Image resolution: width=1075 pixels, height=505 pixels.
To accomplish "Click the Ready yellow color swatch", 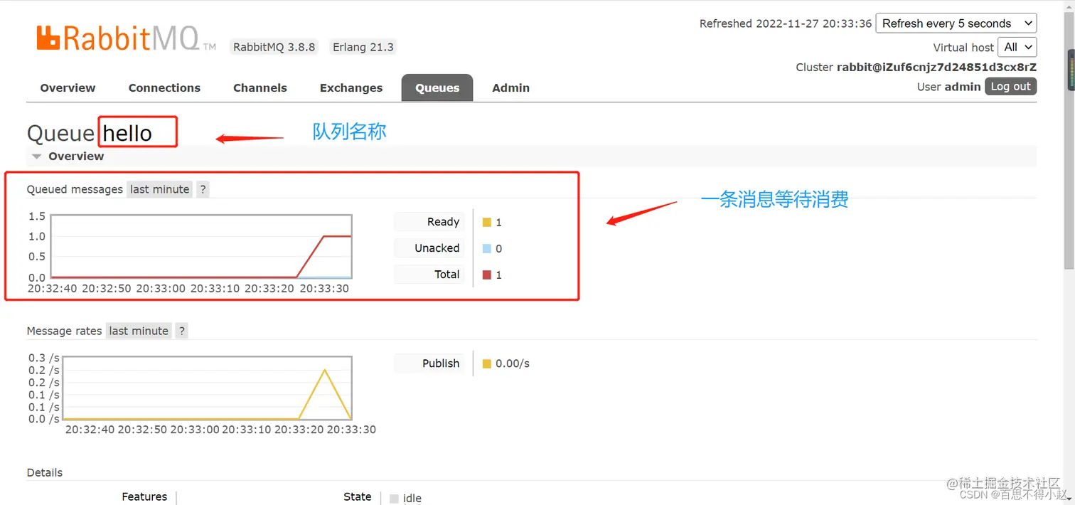I will click(487, 223).
